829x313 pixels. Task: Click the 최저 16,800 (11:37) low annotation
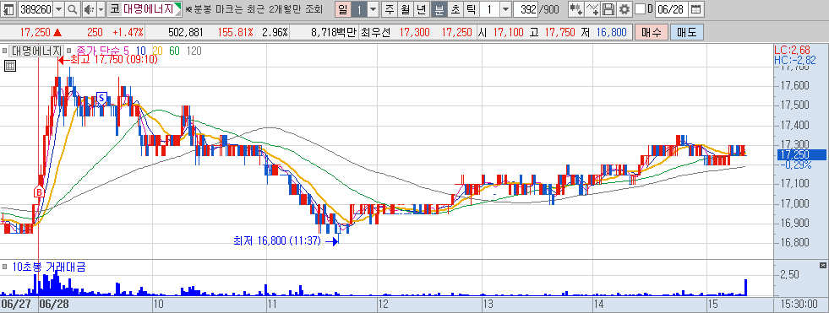click(286, 241)
